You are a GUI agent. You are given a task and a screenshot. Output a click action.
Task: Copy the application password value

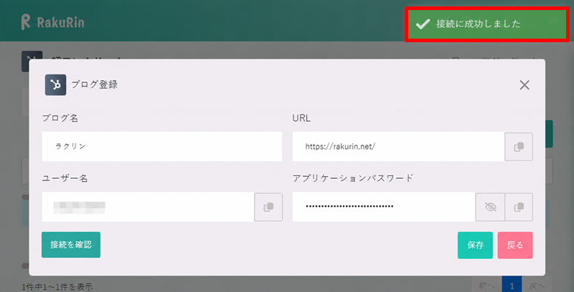click(518, 207)
